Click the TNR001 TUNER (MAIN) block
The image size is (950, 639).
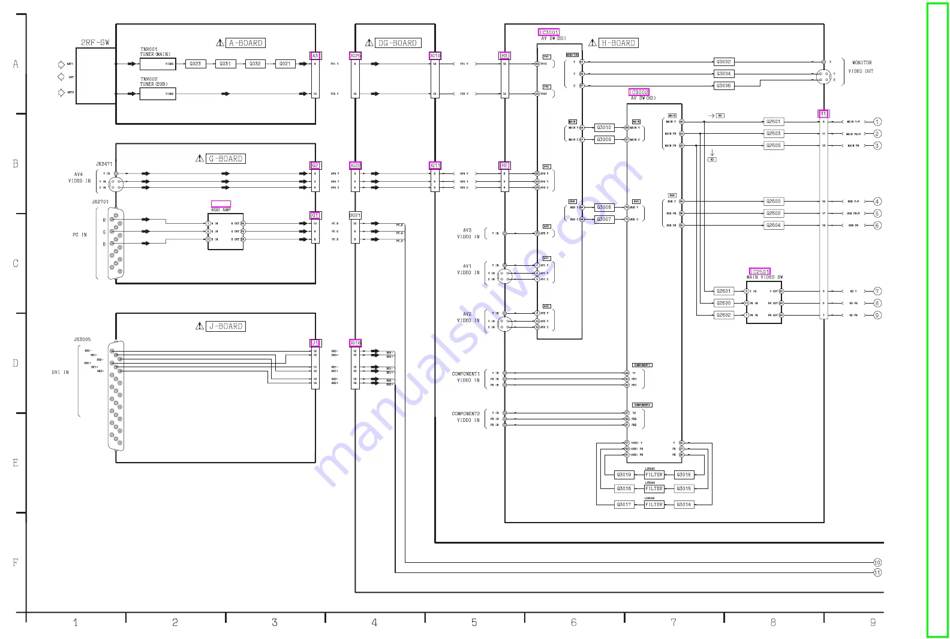point(158,64)
